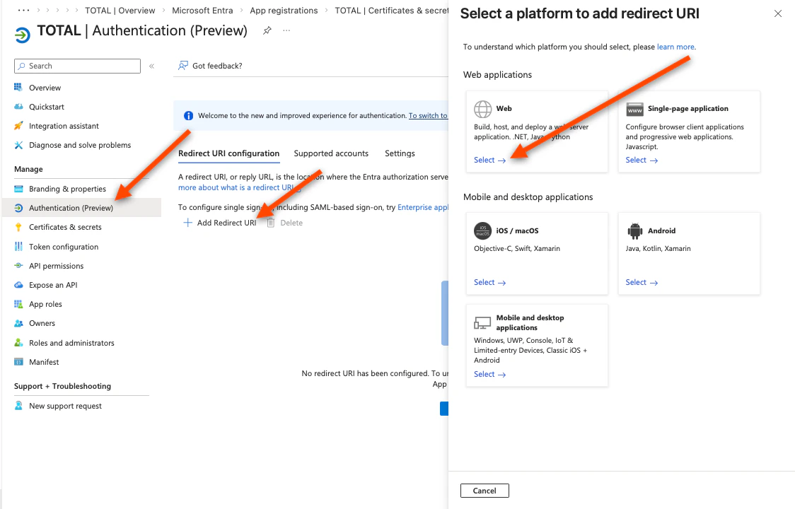Click the Manifest icon

[x=18, y=362]
